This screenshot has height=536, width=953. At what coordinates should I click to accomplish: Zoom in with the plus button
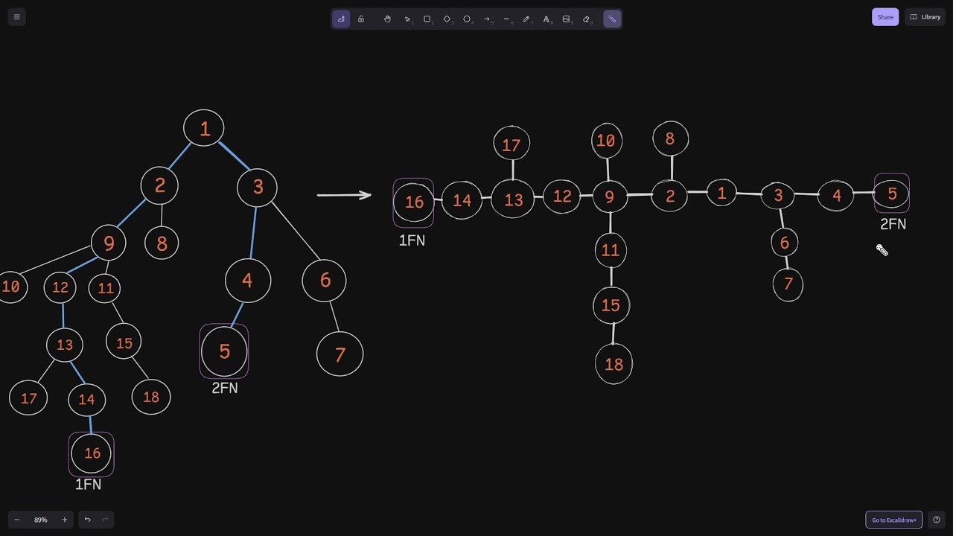(x=64, y=520)
